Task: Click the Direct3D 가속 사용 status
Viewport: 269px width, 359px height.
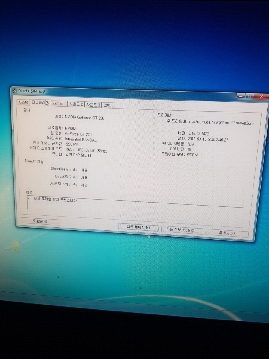Action: click(84, 177)
